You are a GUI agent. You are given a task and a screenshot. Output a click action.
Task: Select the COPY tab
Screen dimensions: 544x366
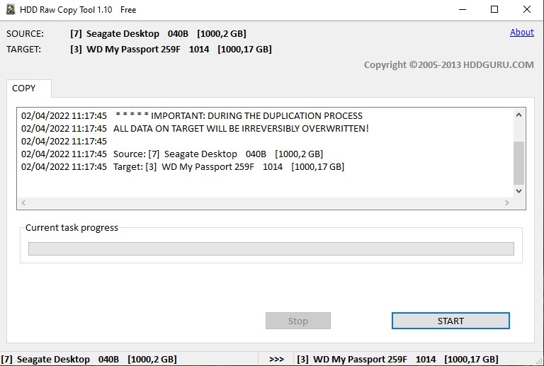tap(29, 88)
